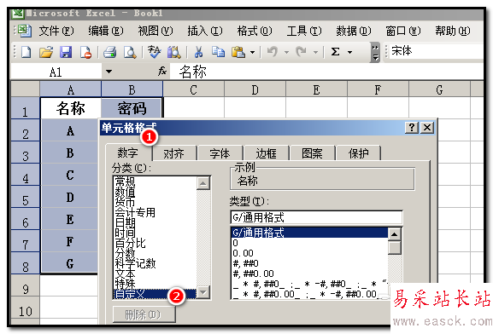Open the 视图(V) menu
Screen dimensions: 493x334
coord(156,31)
